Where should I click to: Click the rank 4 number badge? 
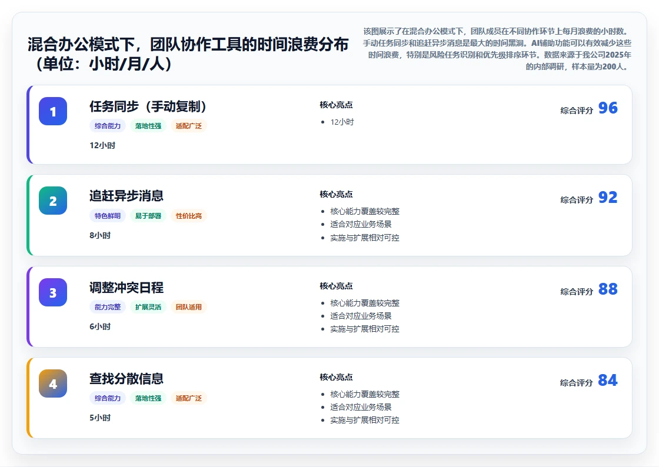53,383
